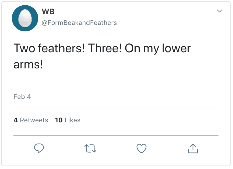View the 10 Likes list
This screenshot has width=233, height=169.
68,120
